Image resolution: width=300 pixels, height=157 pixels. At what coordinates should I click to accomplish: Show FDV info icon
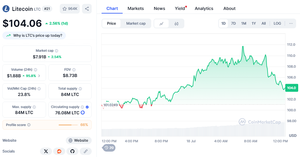pyautogui.click(x=74, y=70)
